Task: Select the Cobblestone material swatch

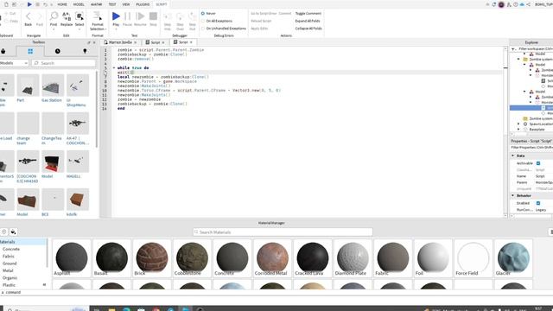Action: (192, 258)
